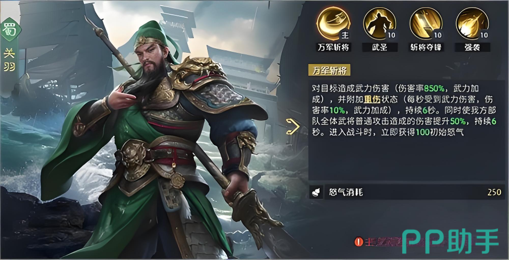Open the 武圣 label tab
This screenshot has height=260, width=509.
coord(379,47)
